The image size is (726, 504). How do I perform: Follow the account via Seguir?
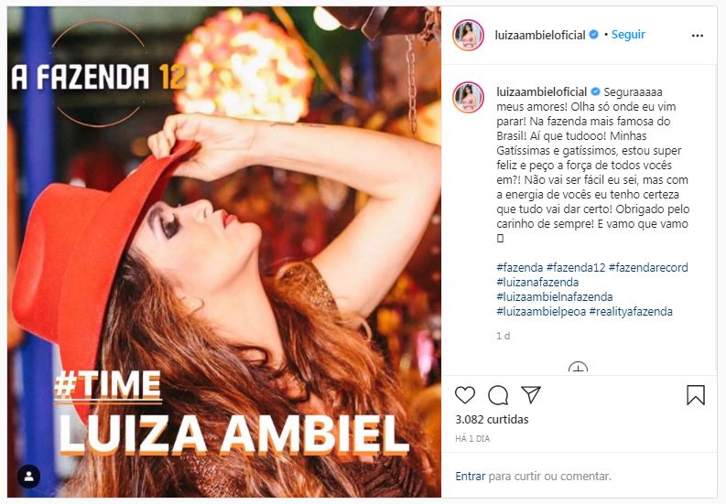tap(628, 35)
